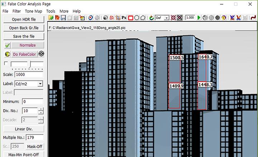Image resolution: width=258 pixels, height=157 pixels.
Task: Click the Px pixel tool icon
Action: [124, 17]
